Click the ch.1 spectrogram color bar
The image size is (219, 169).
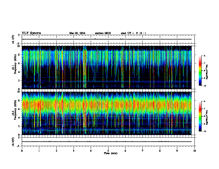(x=200, y=71)
